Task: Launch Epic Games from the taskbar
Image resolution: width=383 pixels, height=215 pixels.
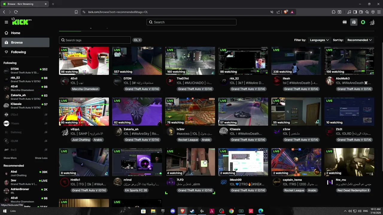Action: pos(163,211)
